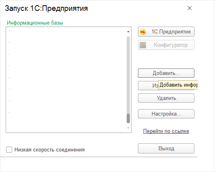Click the Конфигуратор drafting icon

point(143,45)
